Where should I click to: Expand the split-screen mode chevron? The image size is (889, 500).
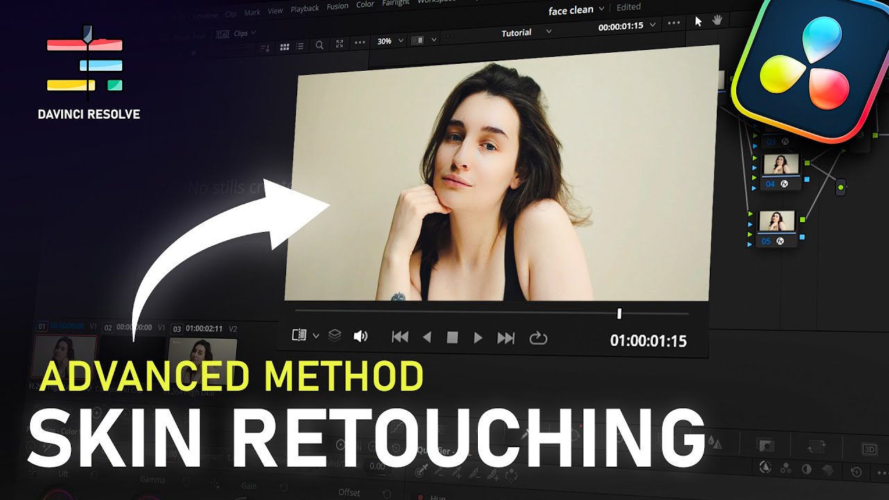[x=434, y=40]
